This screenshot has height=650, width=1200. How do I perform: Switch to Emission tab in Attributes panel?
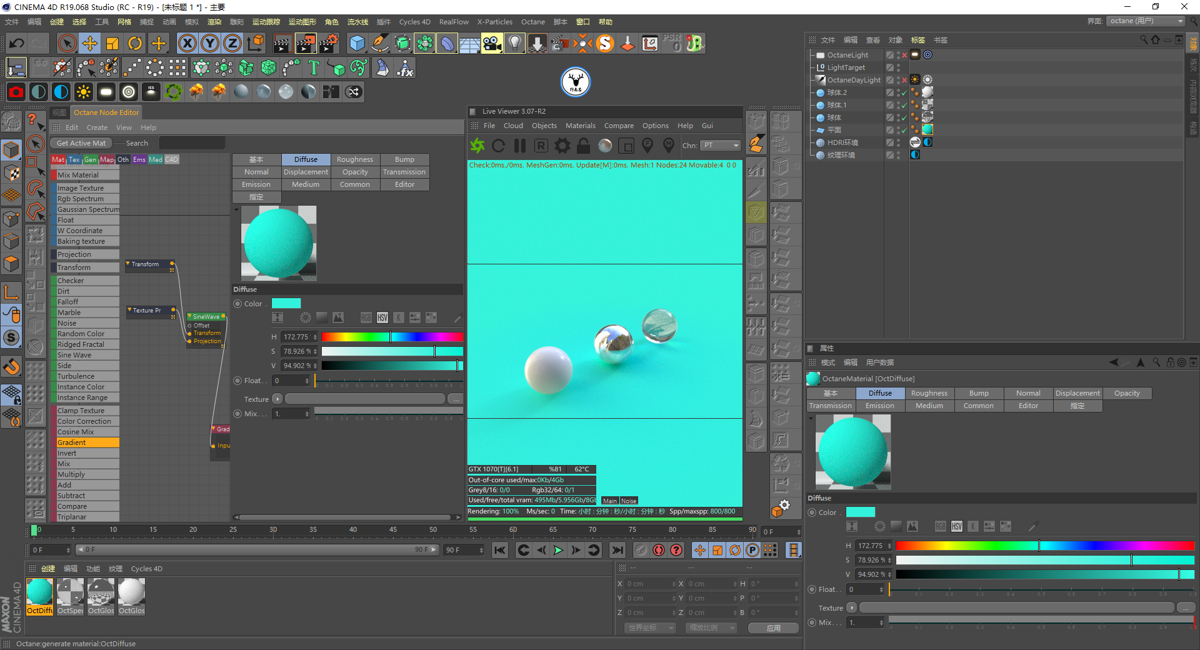pos(880,406)
